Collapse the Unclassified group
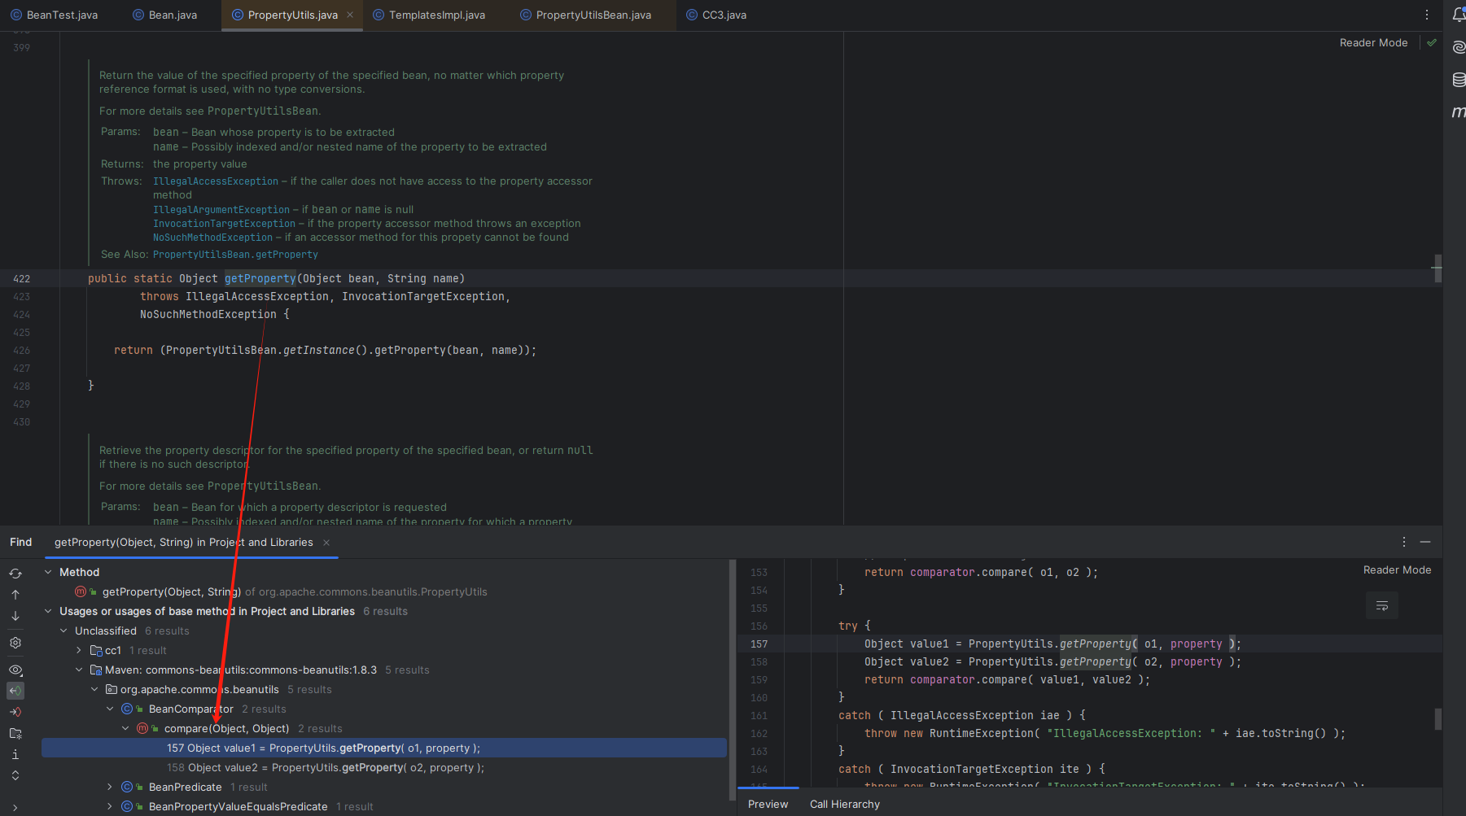Image resolution: width=1466 pixels, height=816 pixels. [63, 631]
